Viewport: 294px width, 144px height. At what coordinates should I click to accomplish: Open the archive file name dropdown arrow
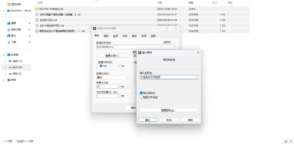tap(174, 47)
